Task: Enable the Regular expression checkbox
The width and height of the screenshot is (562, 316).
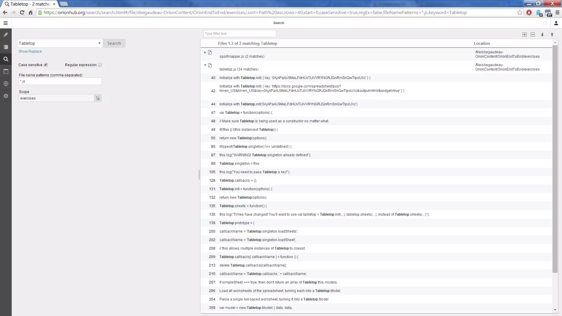Action: (100, 65)
